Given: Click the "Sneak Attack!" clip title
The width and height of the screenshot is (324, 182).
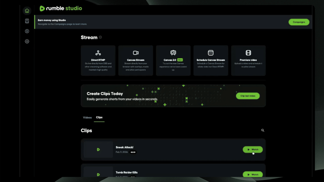Looking at the screenshot, I should (x=124, y=147).
